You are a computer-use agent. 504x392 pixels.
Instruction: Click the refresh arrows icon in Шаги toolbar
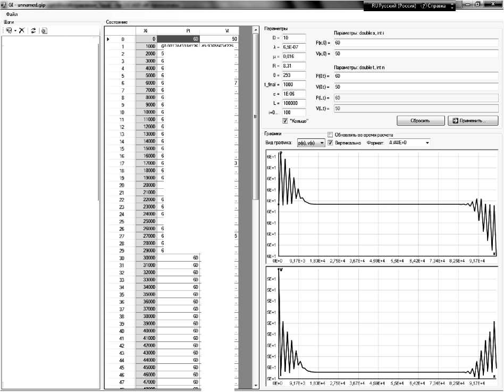pos(33,31)
